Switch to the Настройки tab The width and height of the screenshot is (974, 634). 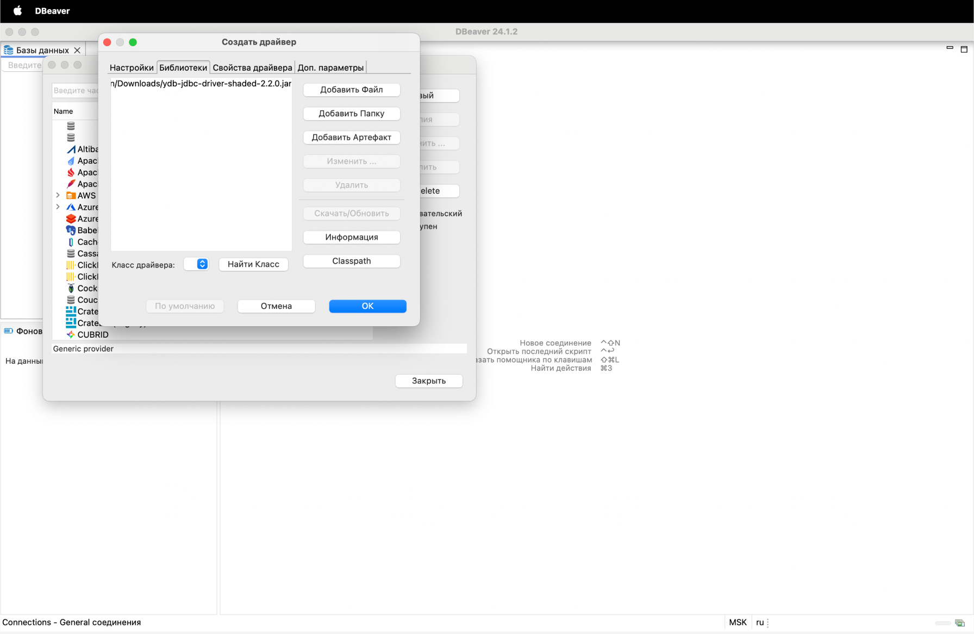pyautogui.click(x=132, y=67)
